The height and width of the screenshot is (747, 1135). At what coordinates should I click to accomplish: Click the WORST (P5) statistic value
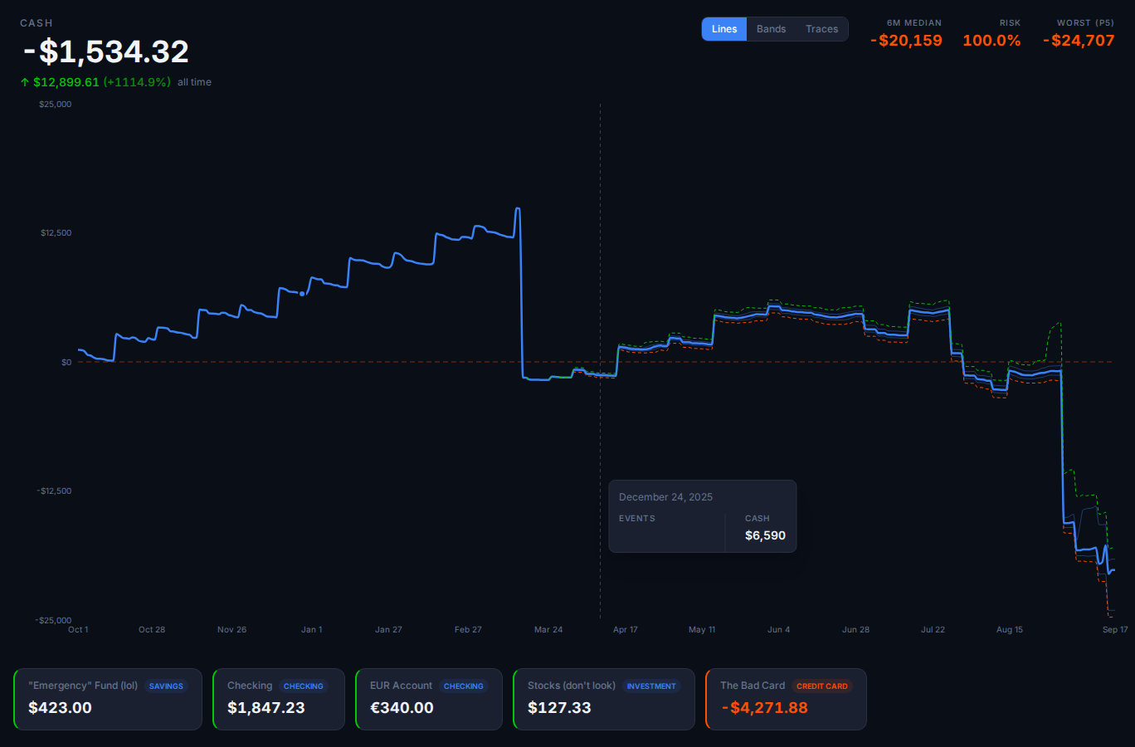(x=1079, y=40)
